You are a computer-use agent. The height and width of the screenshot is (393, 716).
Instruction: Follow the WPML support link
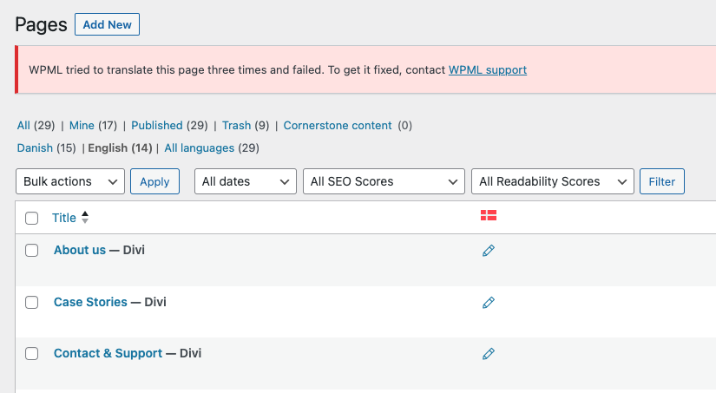point(488,69)
